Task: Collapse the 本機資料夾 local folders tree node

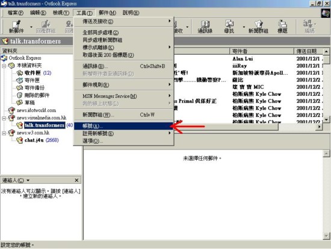Action: [x=4, y=66]
